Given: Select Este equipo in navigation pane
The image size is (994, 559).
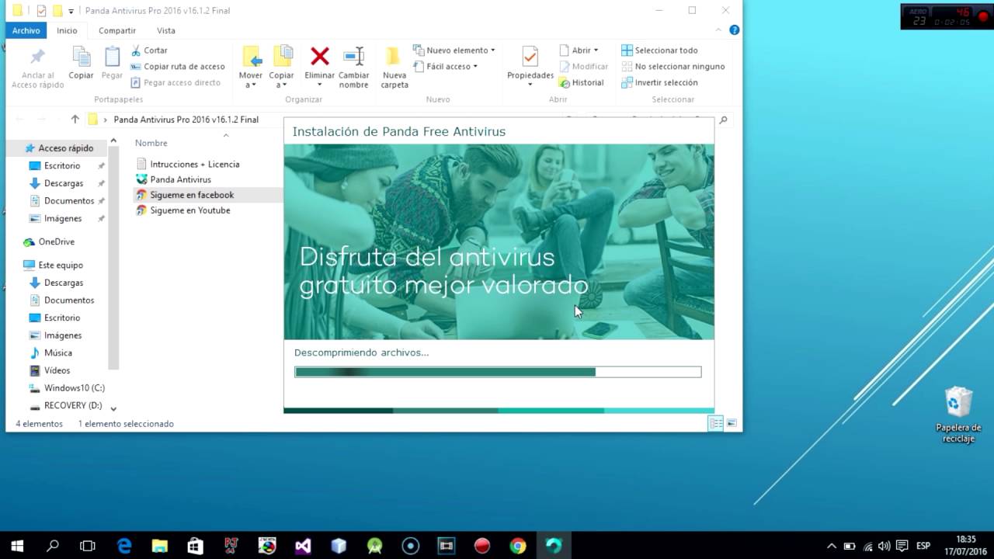Looking at the screenshot, I should [x=53, y=266].
